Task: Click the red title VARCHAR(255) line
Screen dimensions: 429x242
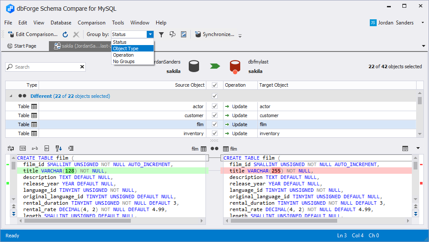Action: pos(316,171)
